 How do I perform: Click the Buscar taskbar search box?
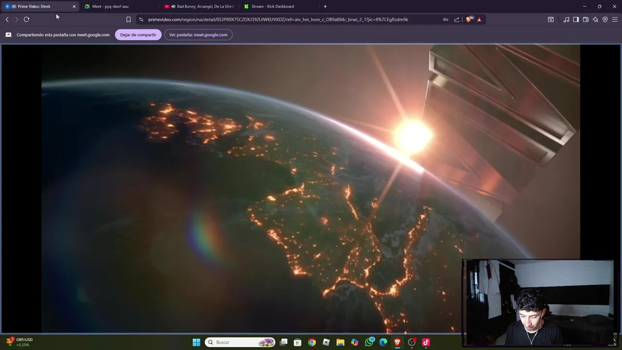(x=240, y=342)
